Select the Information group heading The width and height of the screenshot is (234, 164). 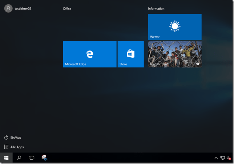[156, 8]
